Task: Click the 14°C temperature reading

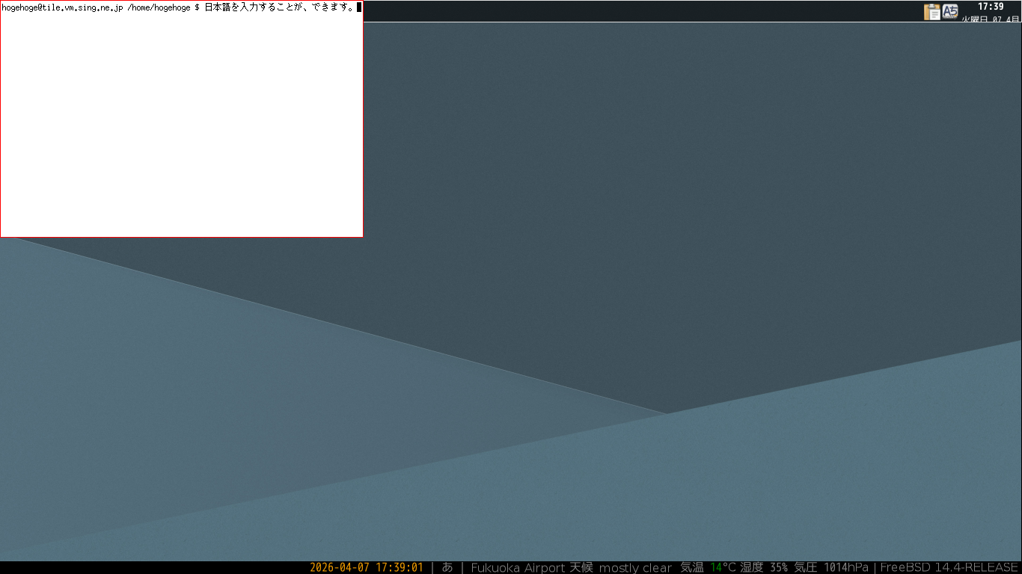Action: point(723,567)
